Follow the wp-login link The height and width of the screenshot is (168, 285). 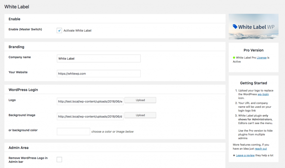263,94
